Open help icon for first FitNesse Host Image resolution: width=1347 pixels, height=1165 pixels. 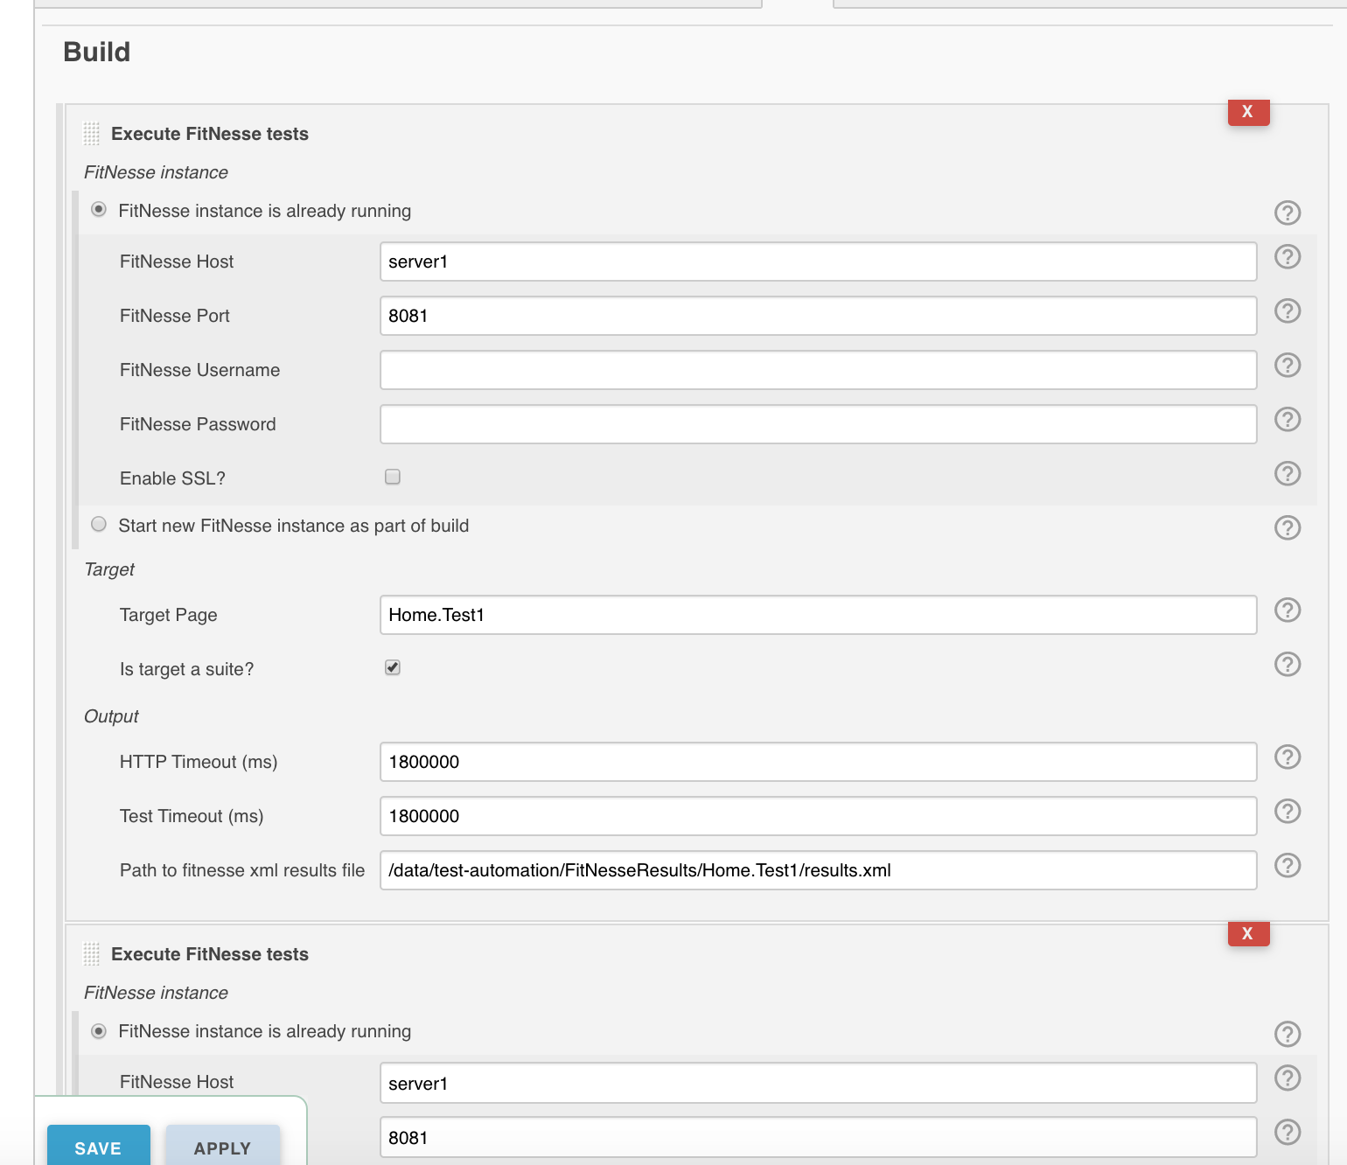[x=1287, y=256]
